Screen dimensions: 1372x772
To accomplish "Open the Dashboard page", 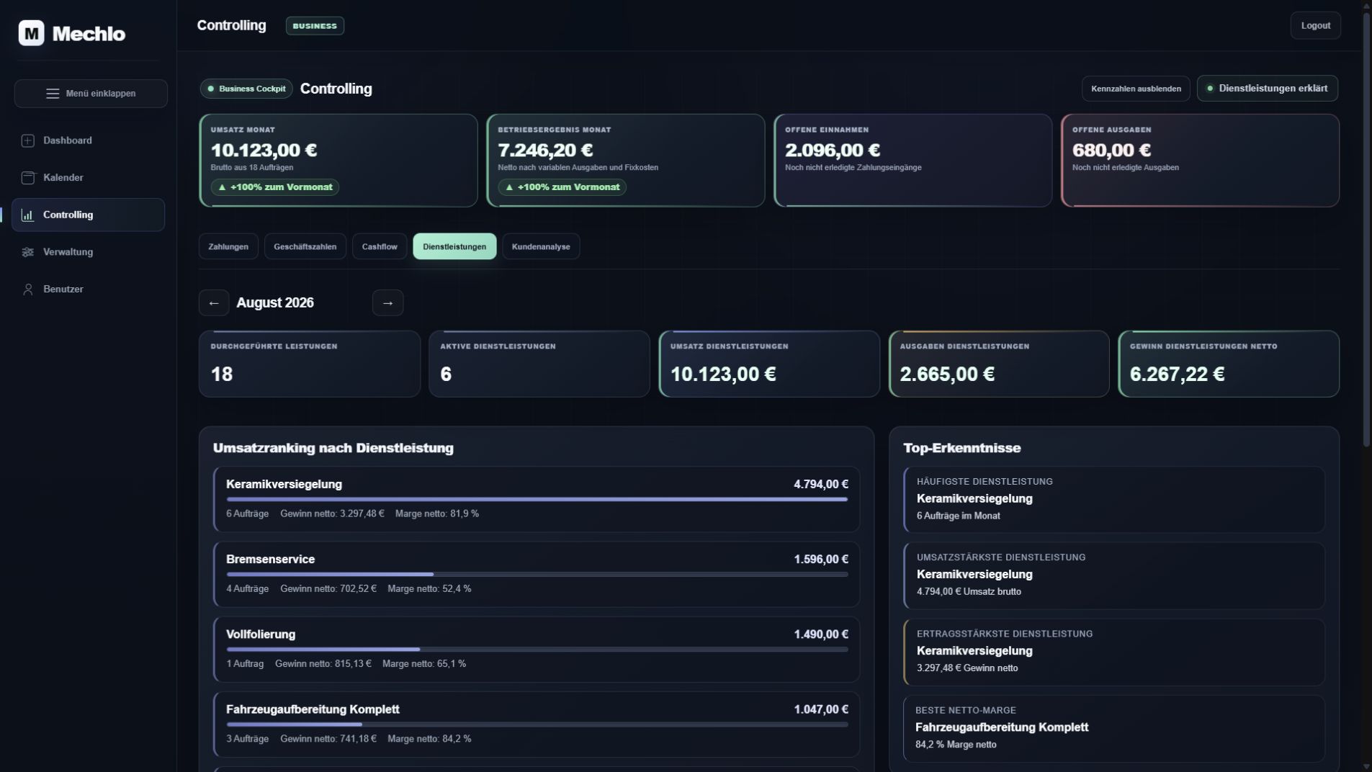I will pyautogui.click(x=88, y=140).
